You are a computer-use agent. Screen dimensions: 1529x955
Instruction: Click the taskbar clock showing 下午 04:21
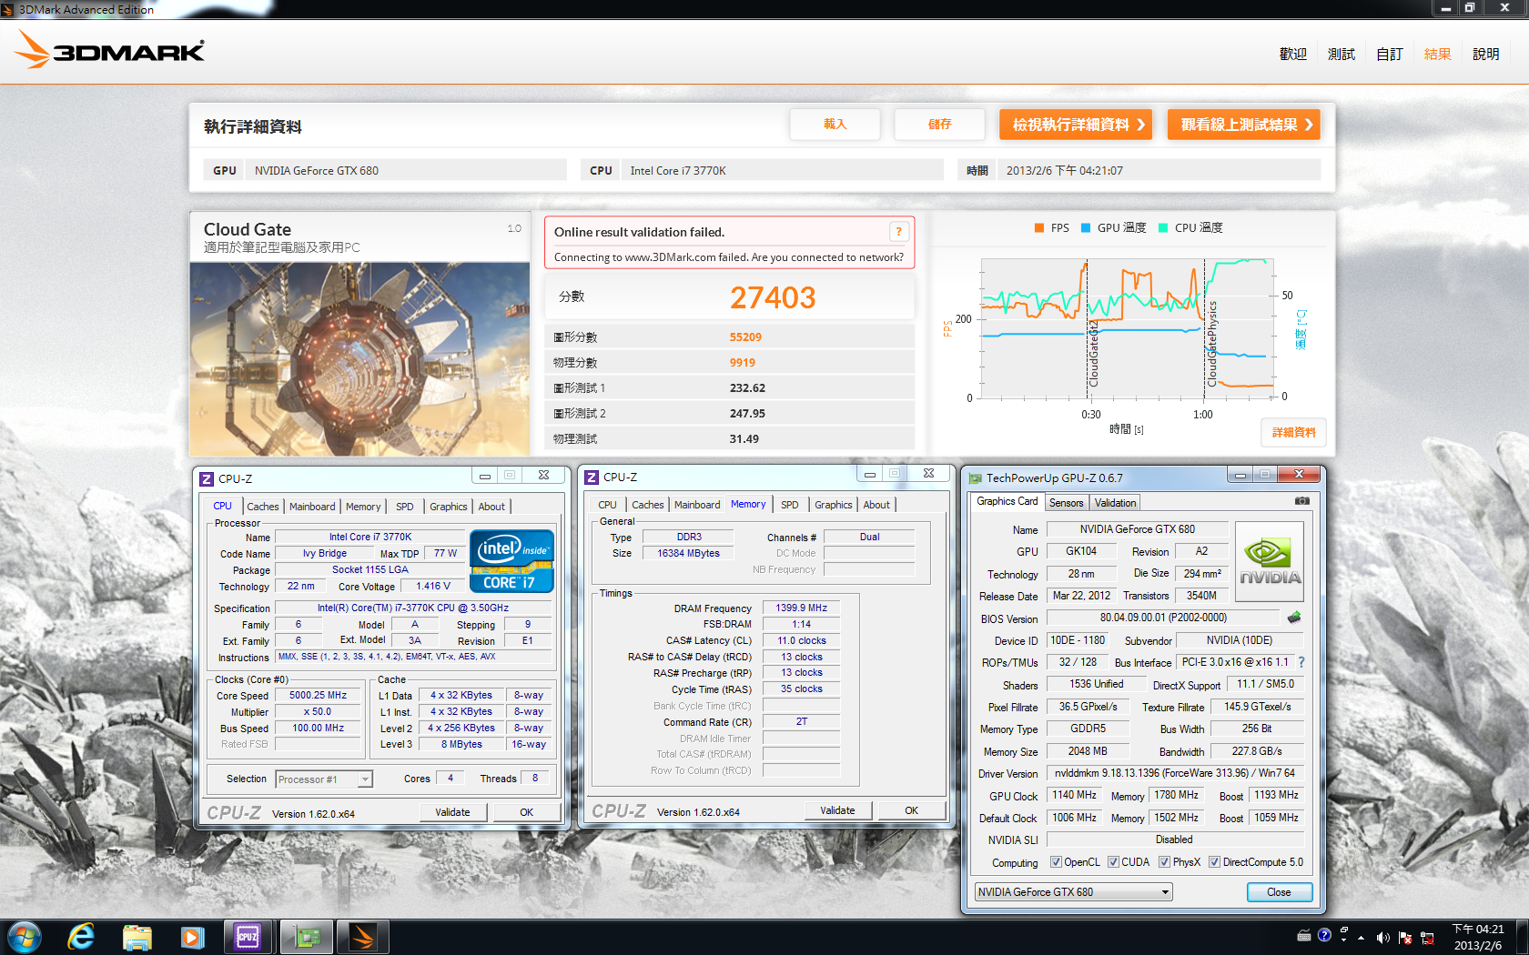(1478, 937)
